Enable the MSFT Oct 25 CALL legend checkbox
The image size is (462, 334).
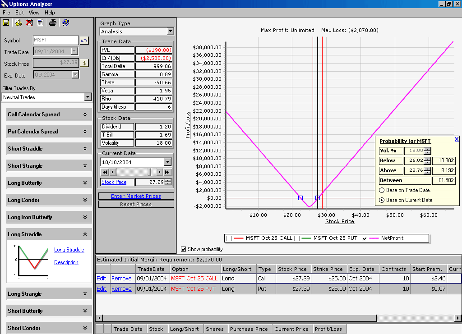tap(229, 238)
